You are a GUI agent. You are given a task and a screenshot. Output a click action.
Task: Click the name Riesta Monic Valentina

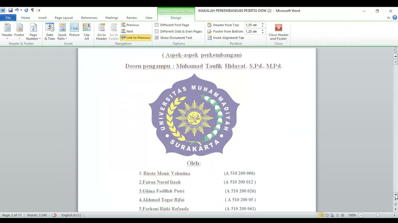pos(167,173)
